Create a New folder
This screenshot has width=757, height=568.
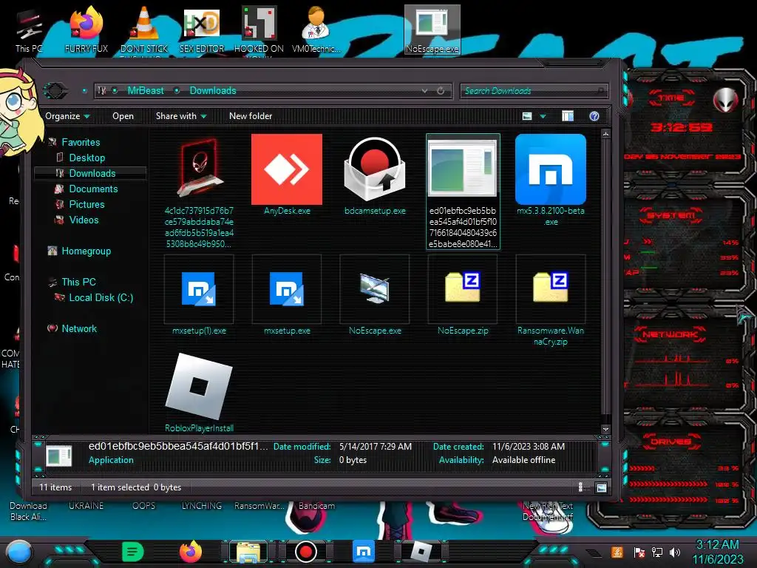(251, 116)
